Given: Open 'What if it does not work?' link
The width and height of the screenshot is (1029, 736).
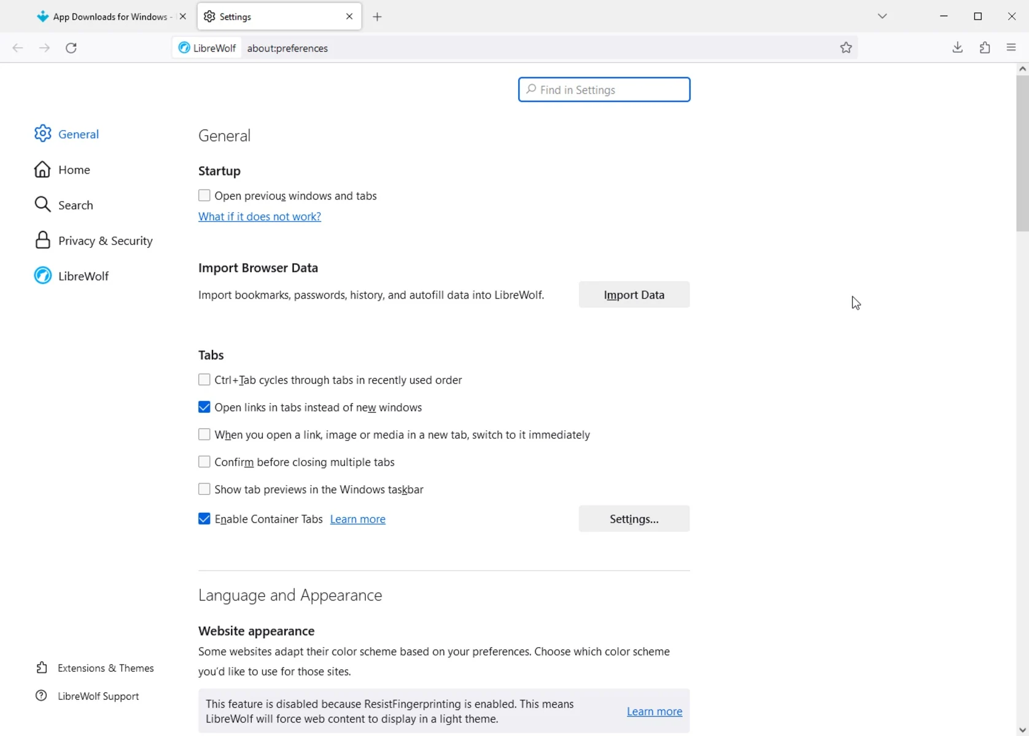Looking at the screenshot, I should [x=260, y=217].
